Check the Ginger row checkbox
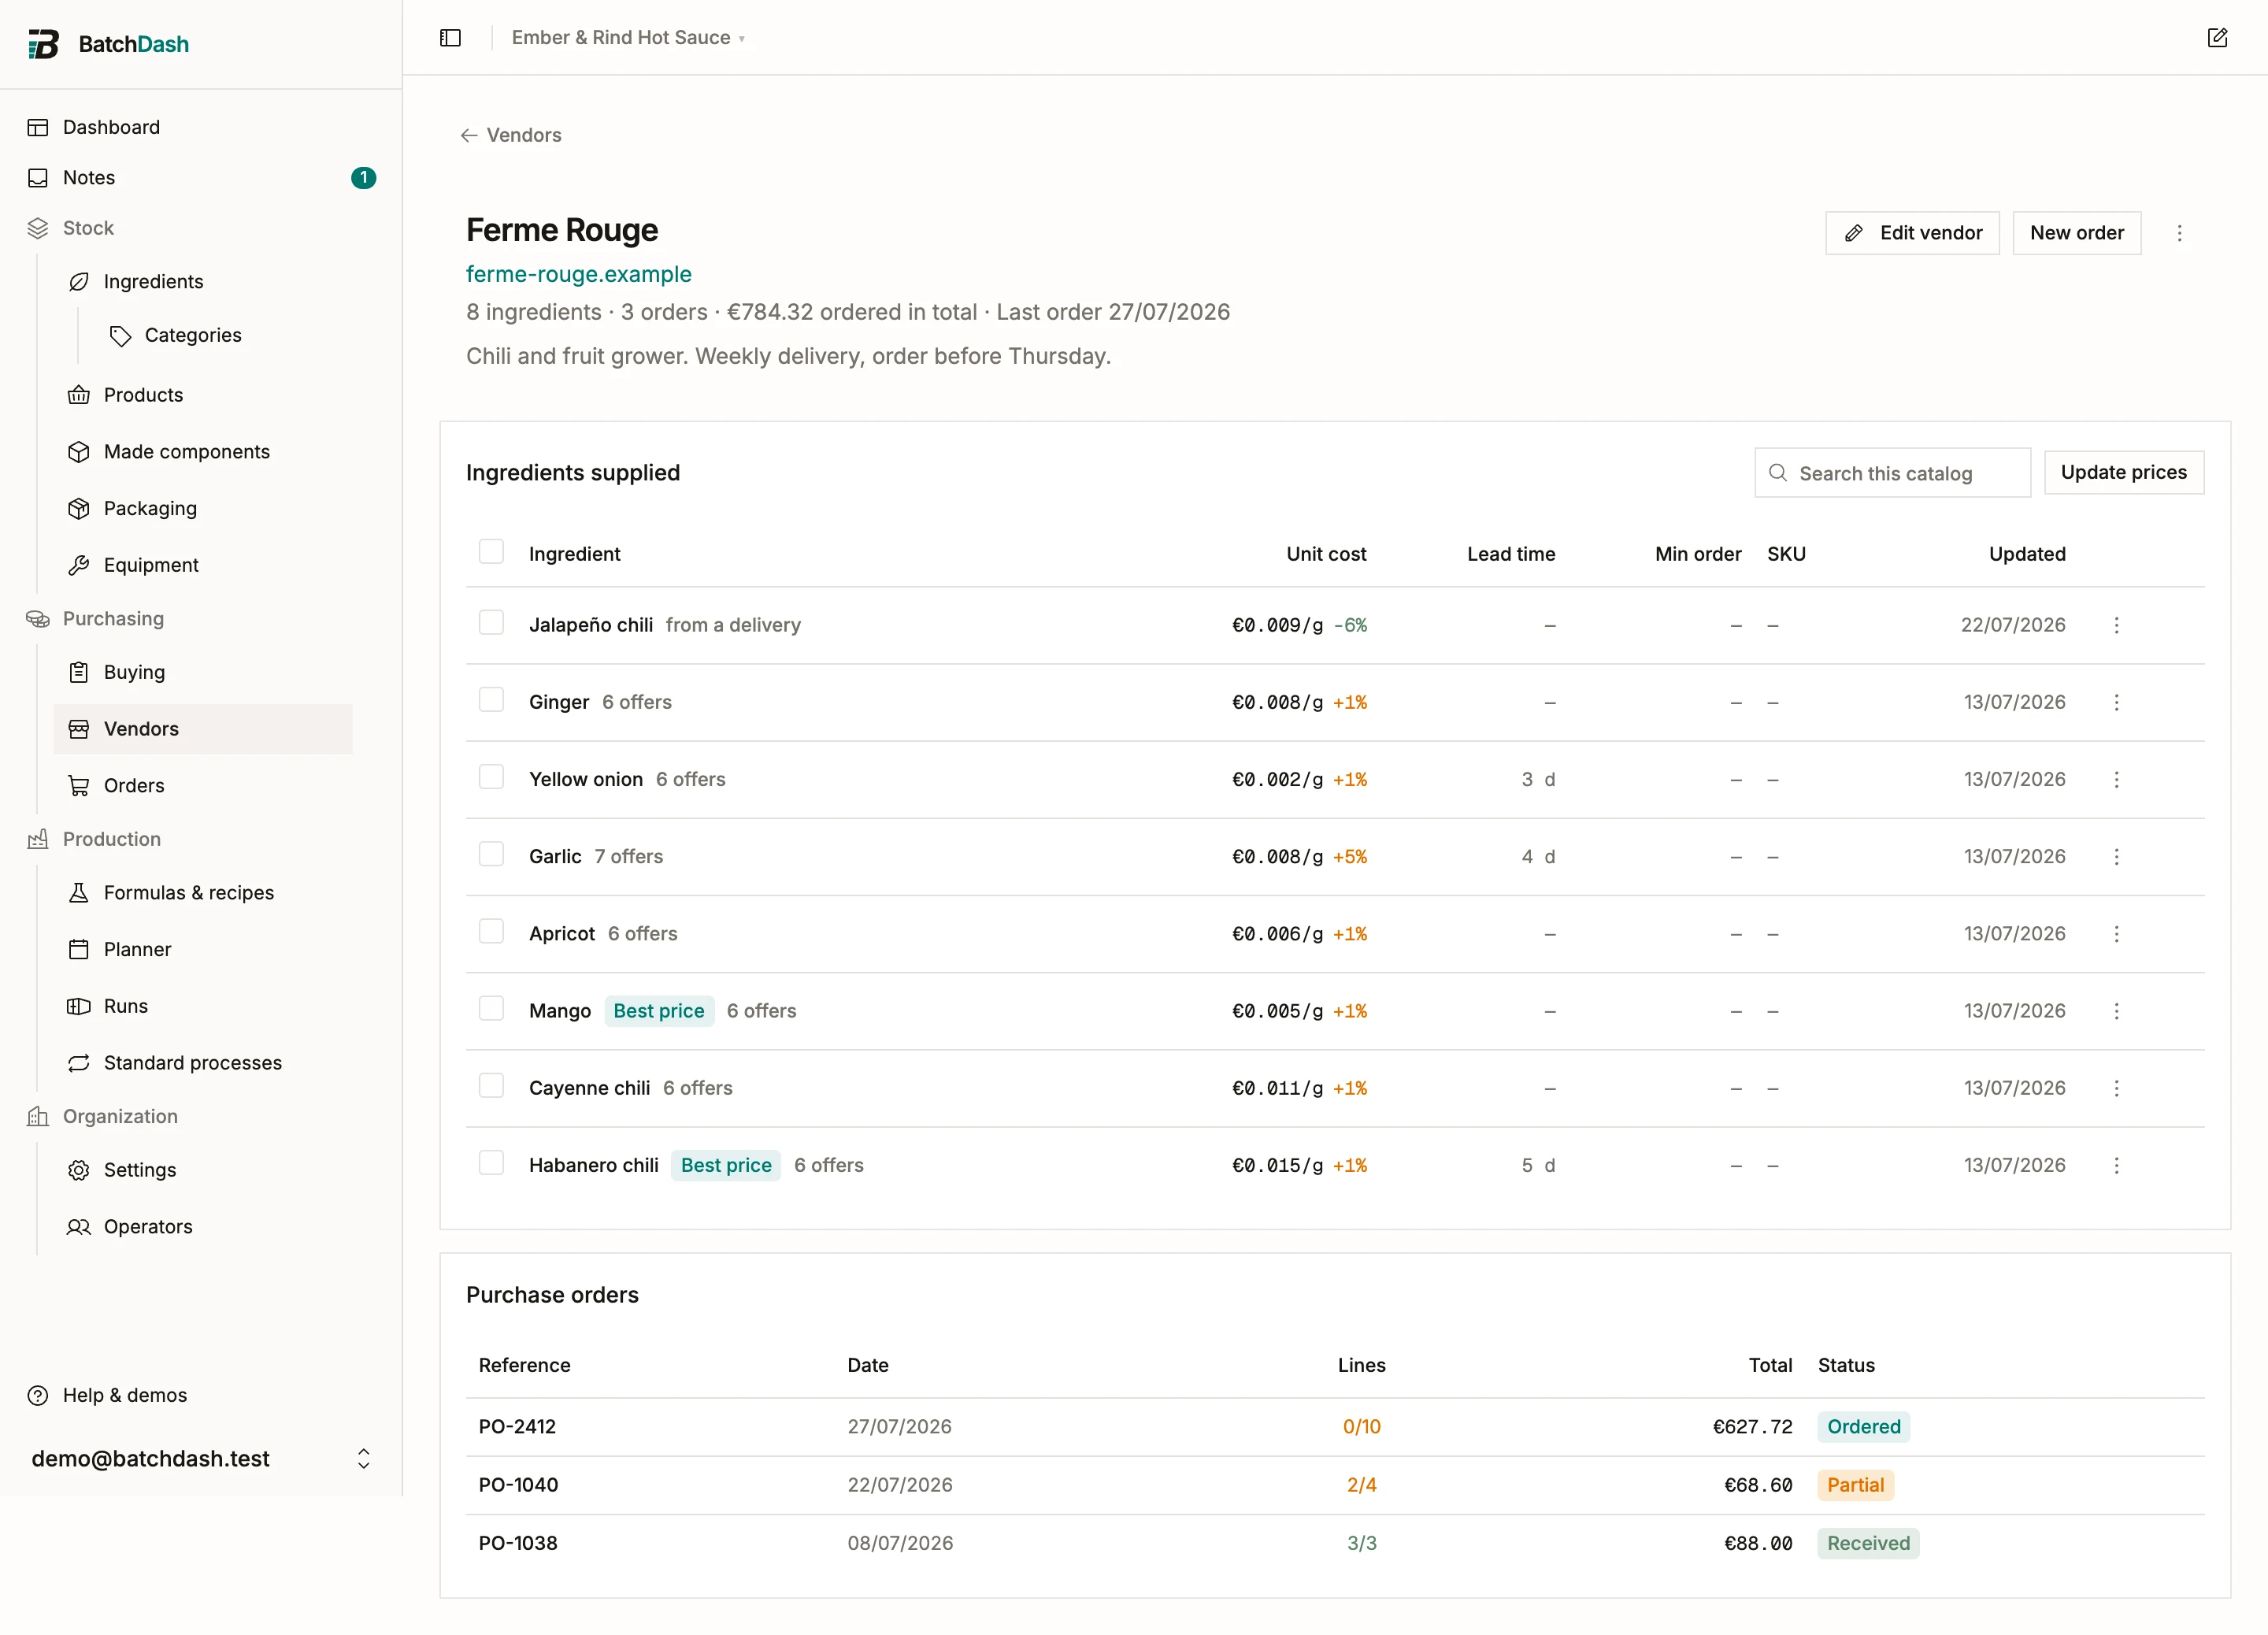This screenshot has height=1635, width=2268. (491, 699)
